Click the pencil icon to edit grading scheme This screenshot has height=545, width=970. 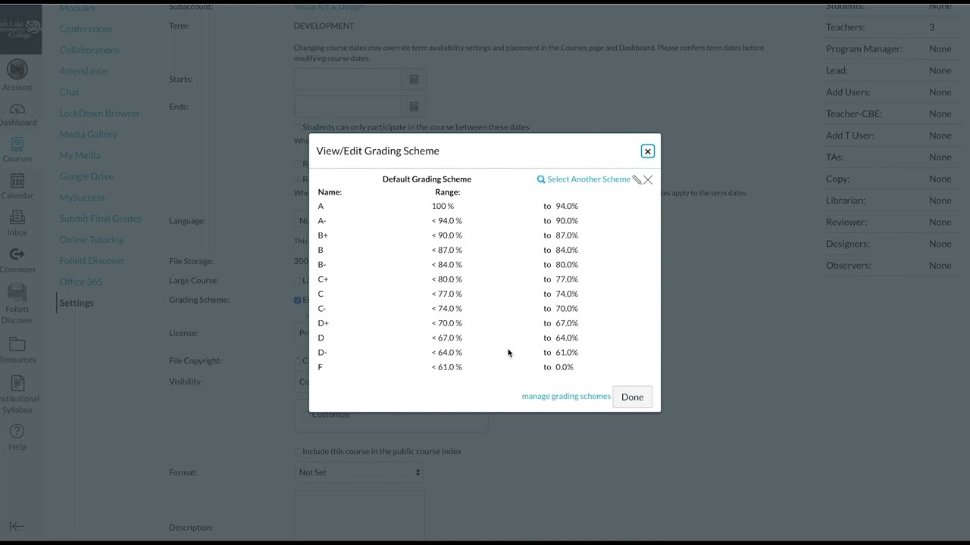pyautogui.click(x=637, y=179)
